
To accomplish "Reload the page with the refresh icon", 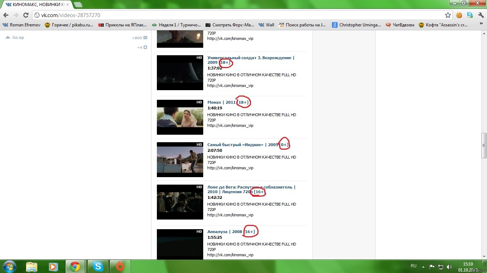I will (x=26, y=15).
